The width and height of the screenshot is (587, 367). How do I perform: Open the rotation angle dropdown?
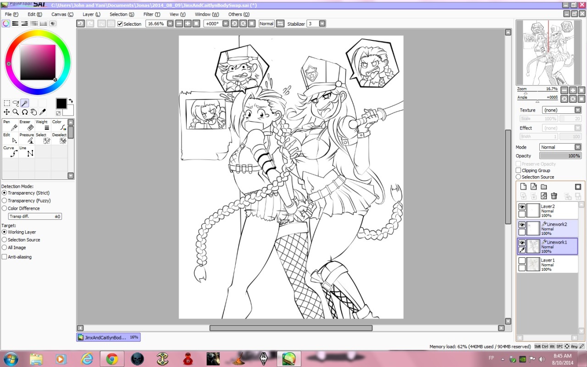(x=226, y=23)
